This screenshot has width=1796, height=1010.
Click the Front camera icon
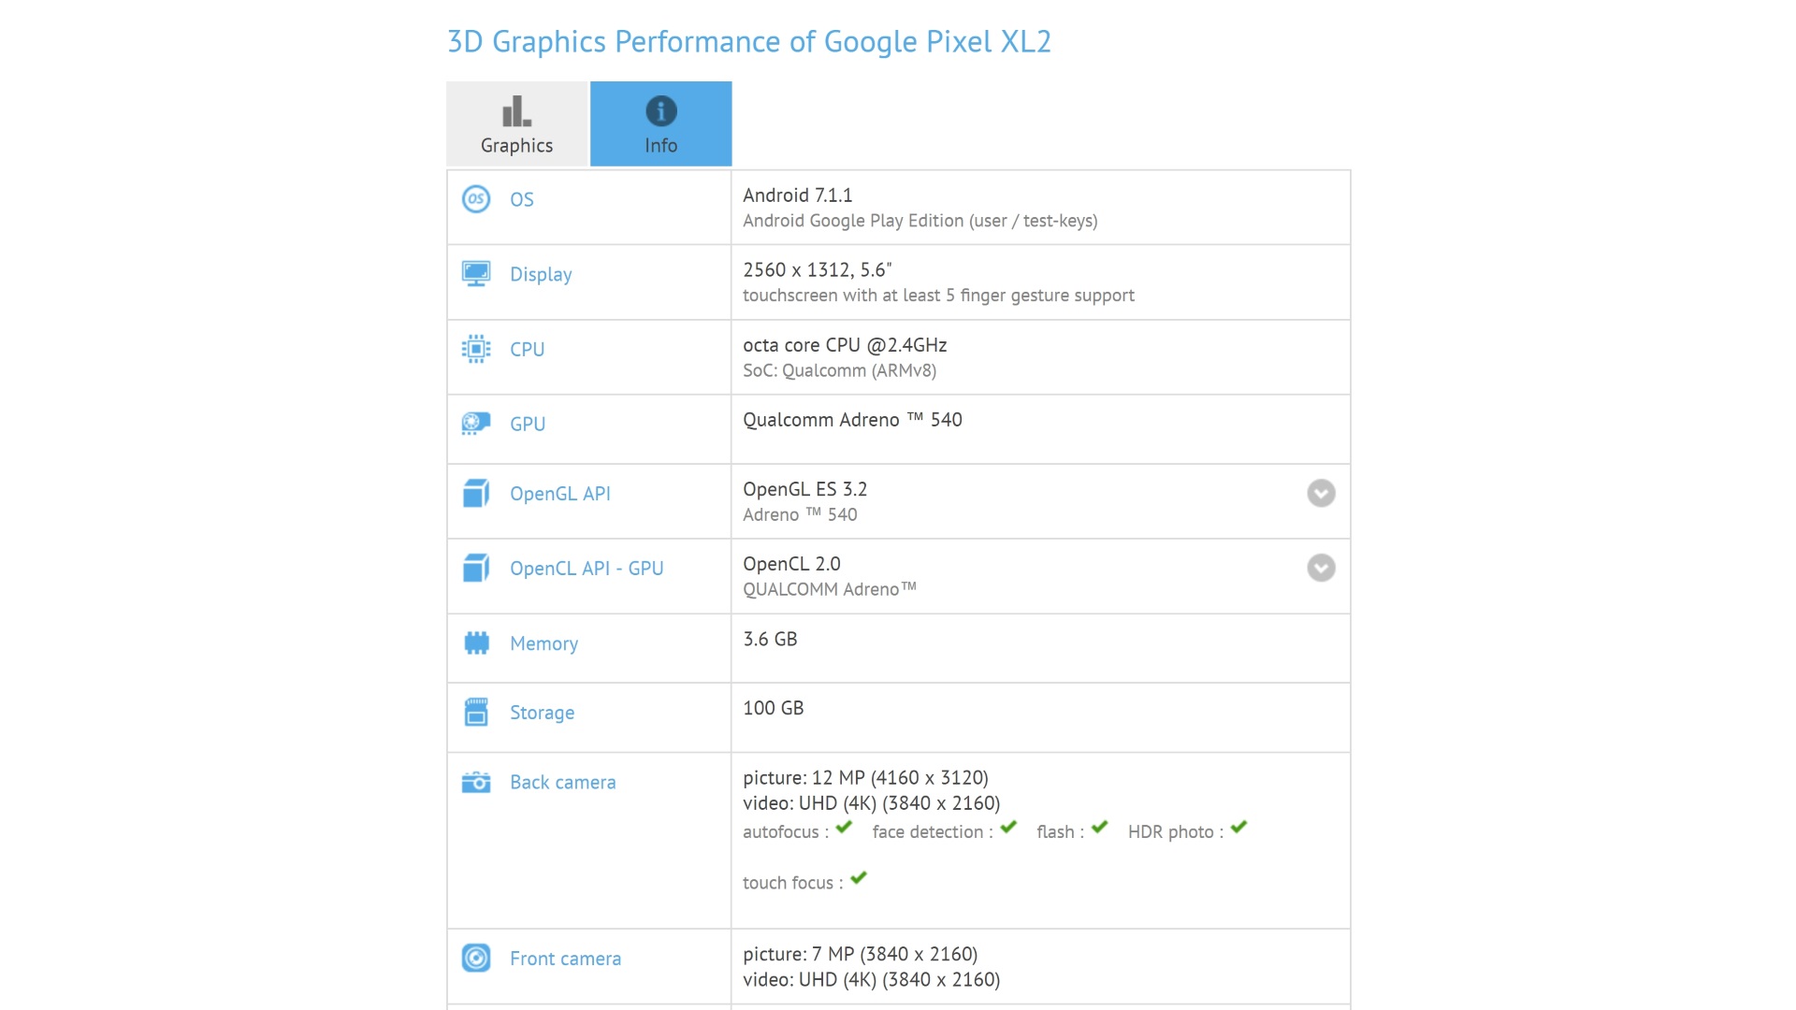tap(476, 959)
